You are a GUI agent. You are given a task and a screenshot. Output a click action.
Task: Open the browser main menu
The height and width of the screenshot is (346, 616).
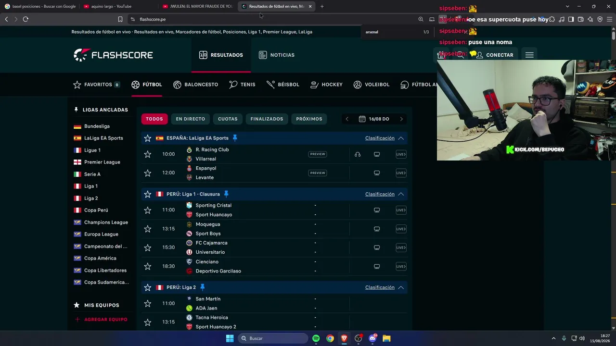click(609, 19)
